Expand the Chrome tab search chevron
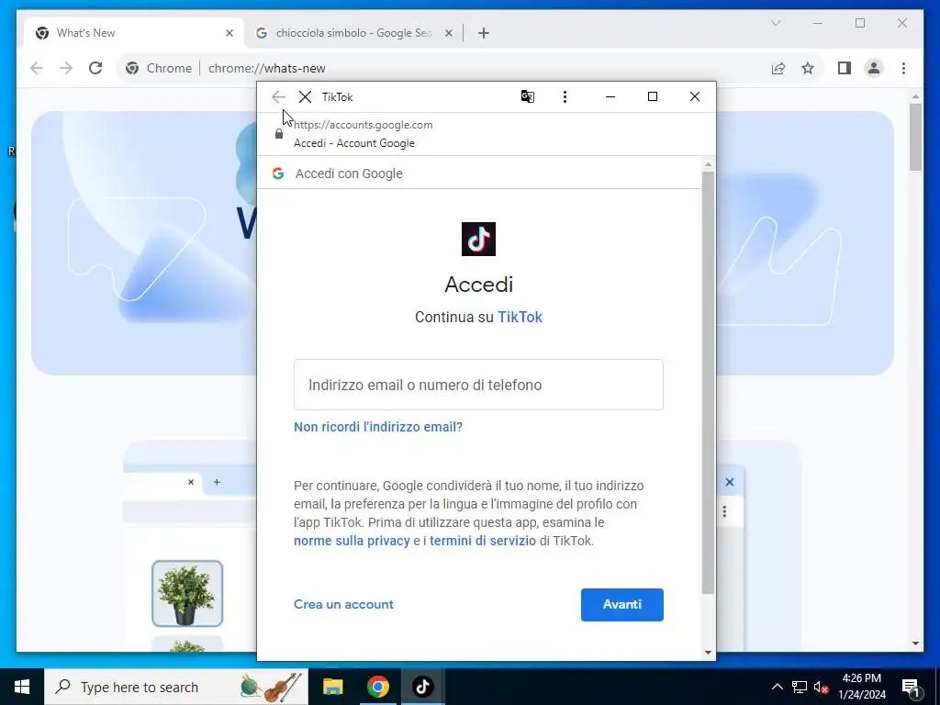This screenshot has width=940, height=705. click(776, 23)
